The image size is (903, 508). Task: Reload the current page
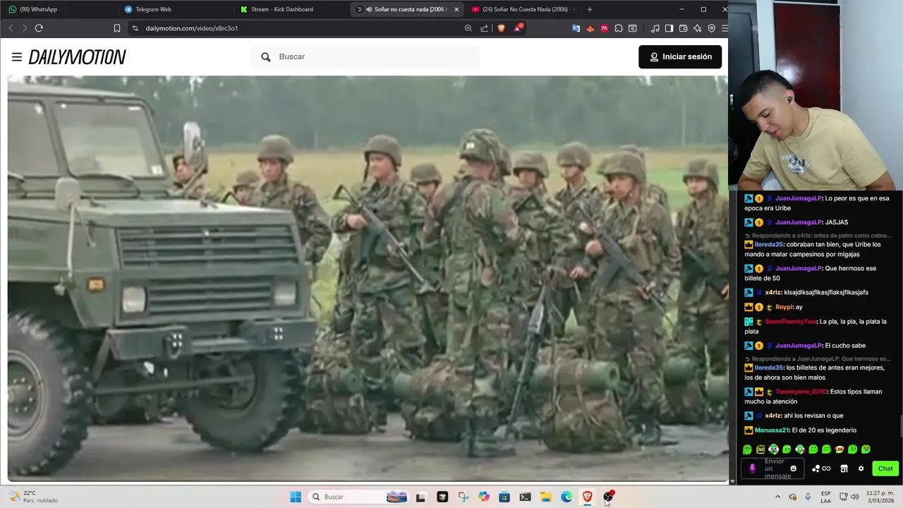click(x=39, y=28)
